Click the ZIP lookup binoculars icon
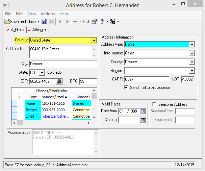This screenshot has height=171, width=205. (x=59, y=81)
